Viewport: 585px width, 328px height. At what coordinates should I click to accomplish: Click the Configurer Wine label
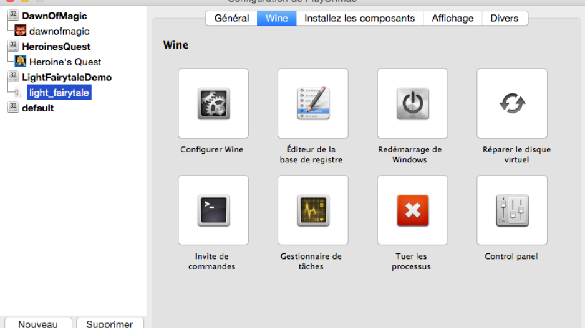click(x=212, y=149)
